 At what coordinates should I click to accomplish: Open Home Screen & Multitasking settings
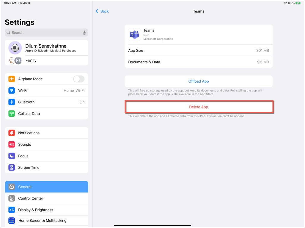(46, 221)
